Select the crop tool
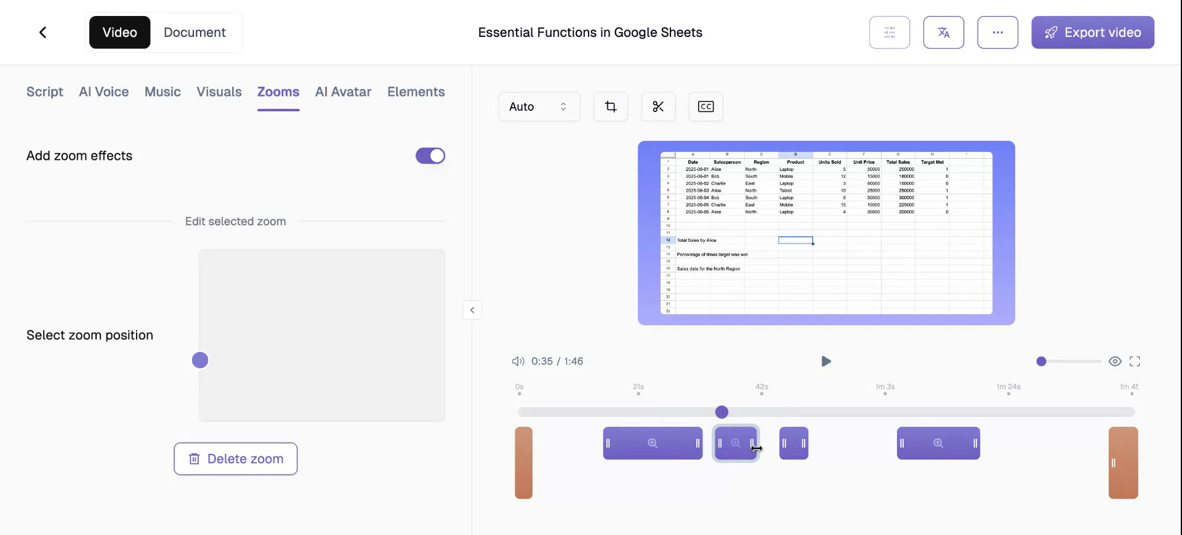Screen dimensions: 1182x535 point(611,106)
